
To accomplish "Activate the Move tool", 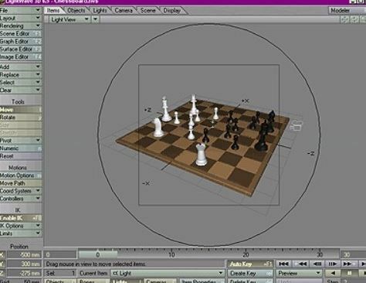I will click(21, 110).
